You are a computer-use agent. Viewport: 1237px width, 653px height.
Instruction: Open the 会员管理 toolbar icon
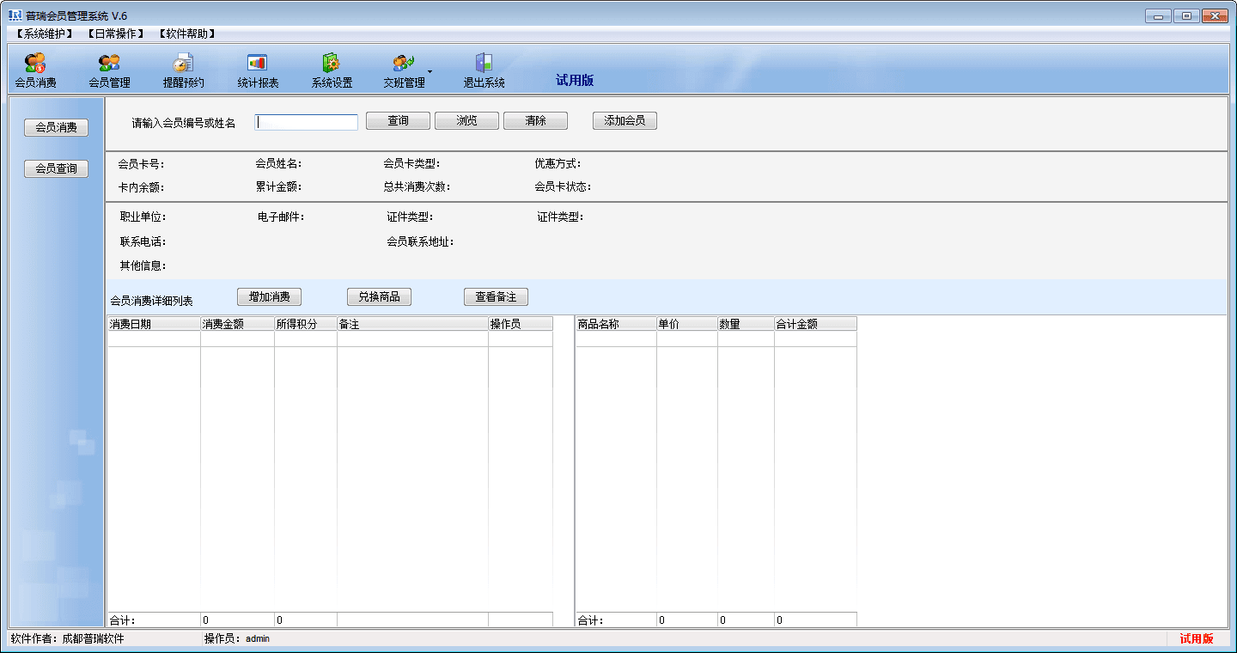click(109, 64)
